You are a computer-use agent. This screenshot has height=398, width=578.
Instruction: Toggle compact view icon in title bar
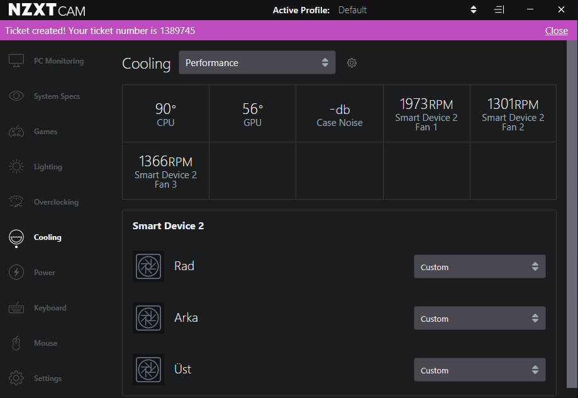(x=499, y=9)
